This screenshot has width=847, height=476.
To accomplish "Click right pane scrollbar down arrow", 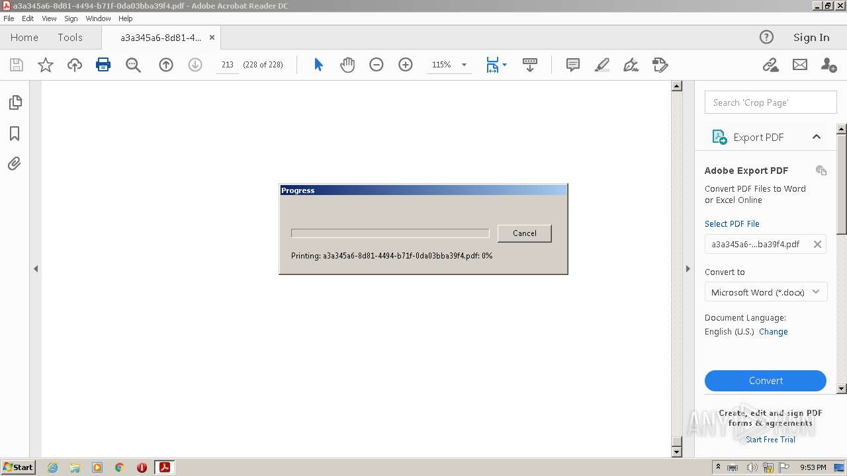I will click(x=842, y=389).
